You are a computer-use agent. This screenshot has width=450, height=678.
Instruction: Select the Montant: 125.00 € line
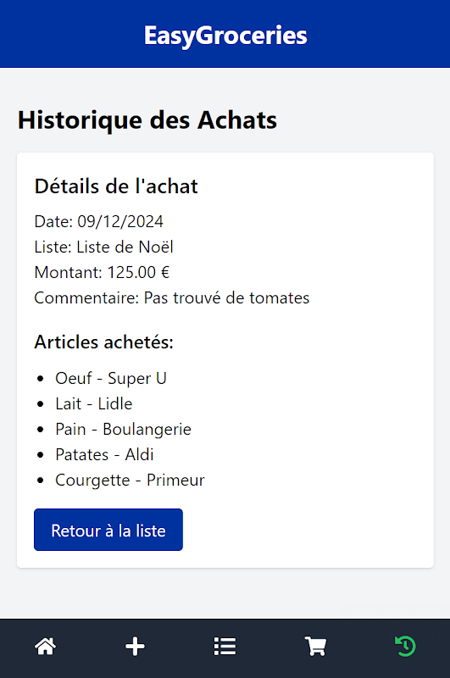102,272
